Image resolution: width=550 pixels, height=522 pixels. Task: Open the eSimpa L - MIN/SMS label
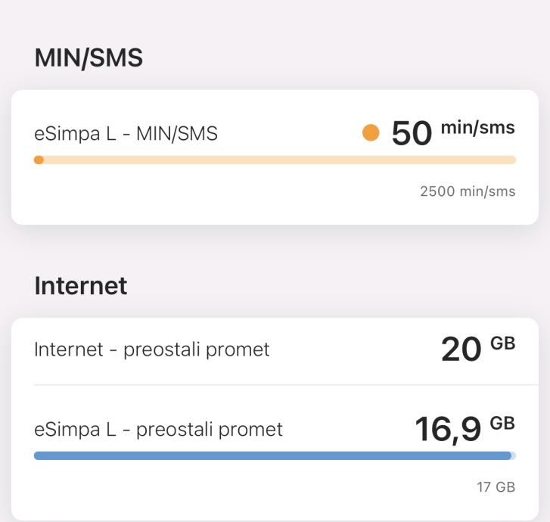pos(126,134)
